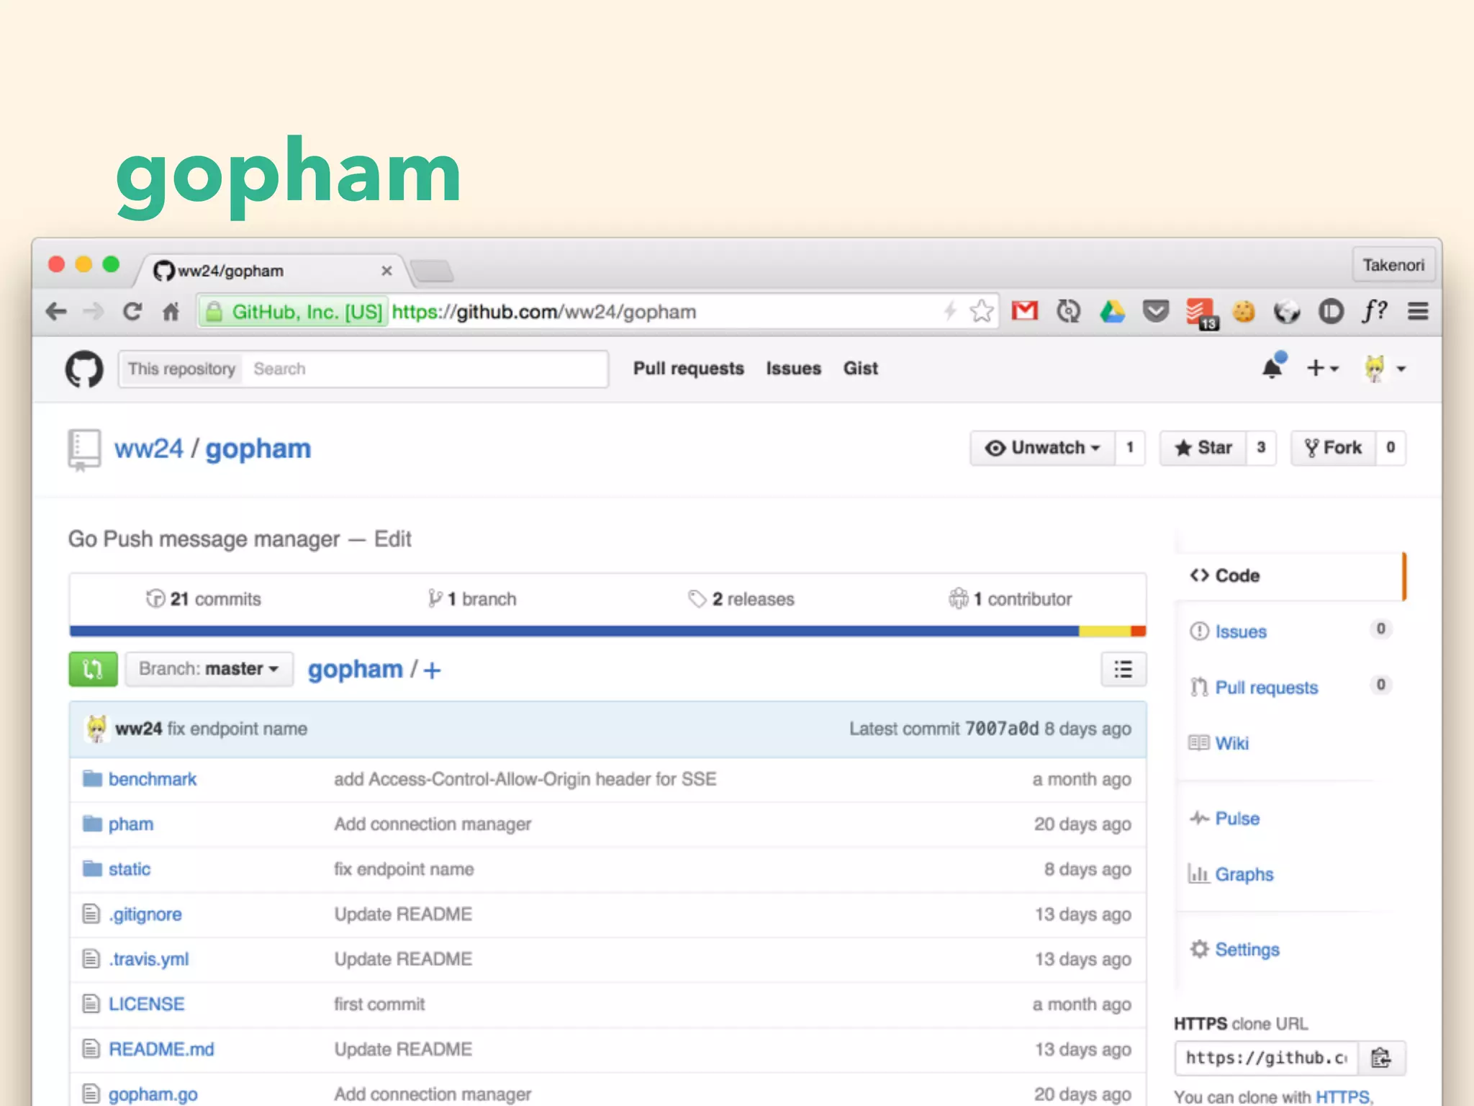Click the sync extension icon next to Gmail

tap(1068, 311)
